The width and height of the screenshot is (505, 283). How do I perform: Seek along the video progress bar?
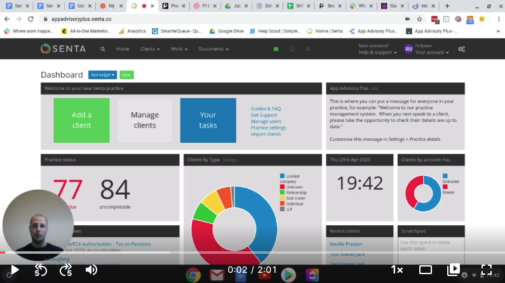[x=253, y=253]
